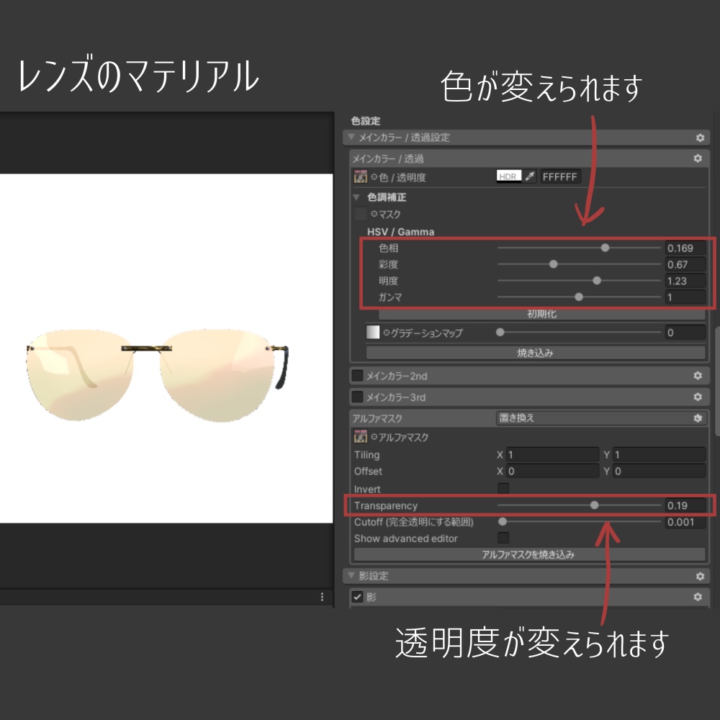This screenshot has height=720, width=720.
Task: Collapse the メインカラー / 透過設定 section
Action: point(352,137)
